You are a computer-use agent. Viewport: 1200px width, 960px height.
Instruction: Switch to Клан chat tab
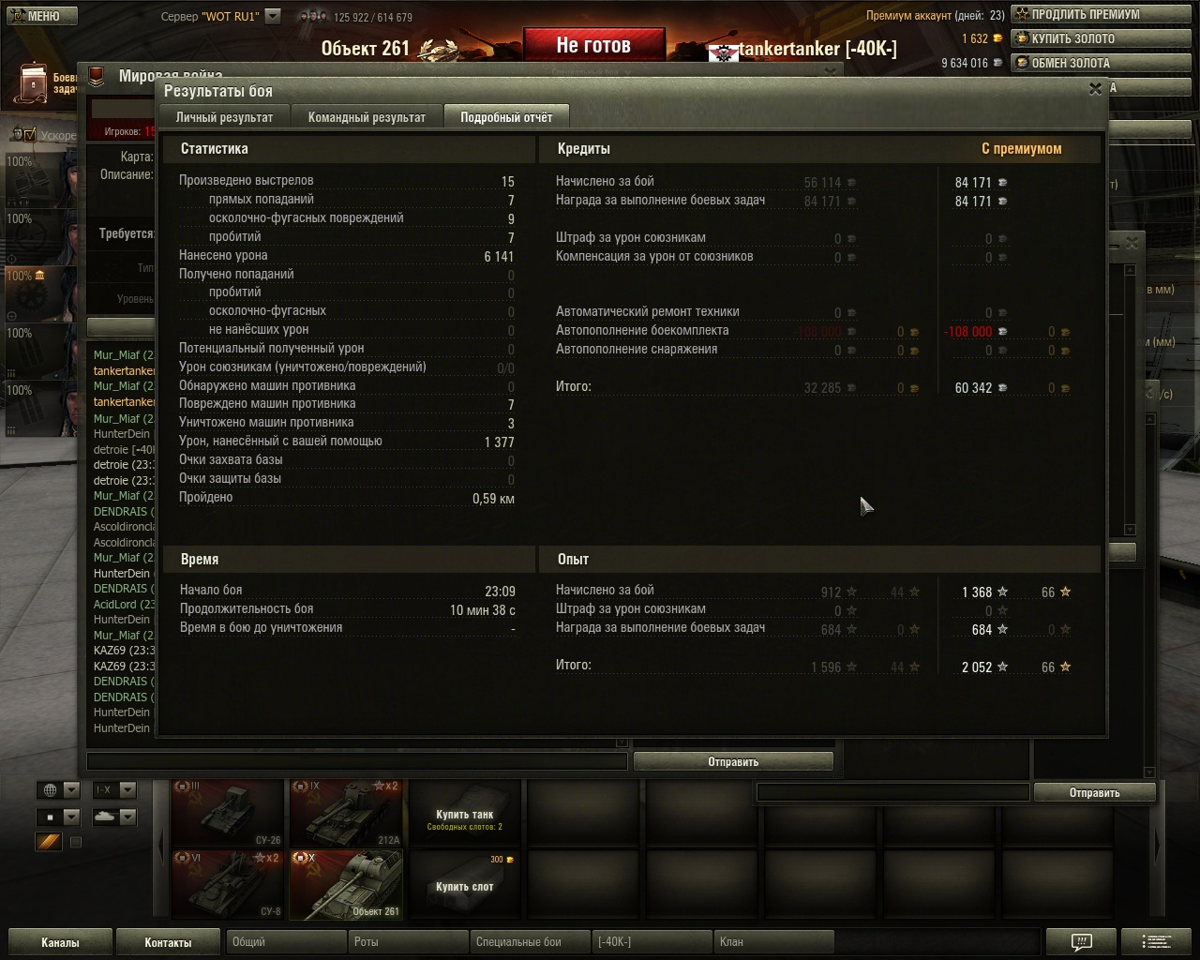tap(773, 941)
